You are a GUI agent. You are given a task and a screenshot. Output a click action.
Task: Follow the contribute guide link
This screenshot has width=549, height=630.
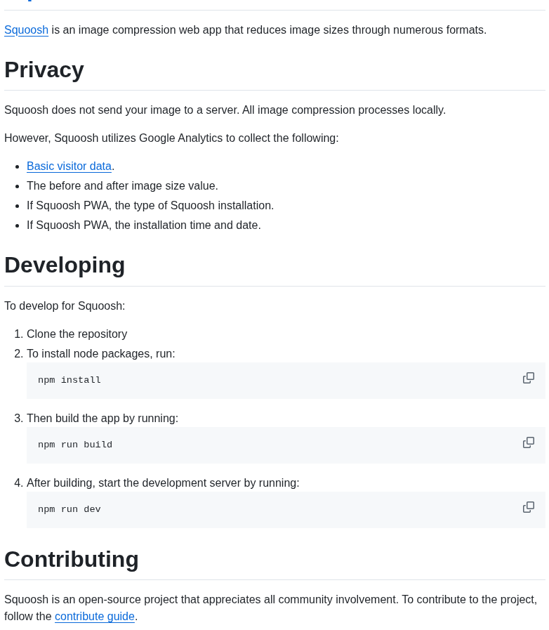(x=94, y=616)
